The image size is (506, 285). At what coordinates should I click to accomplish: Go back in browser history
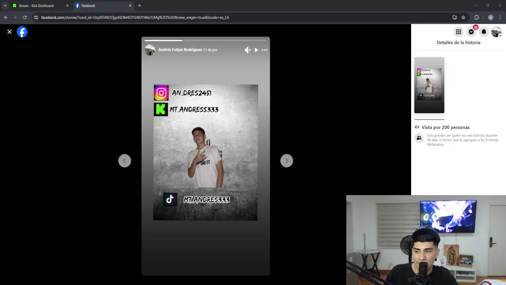coord(6,17)
